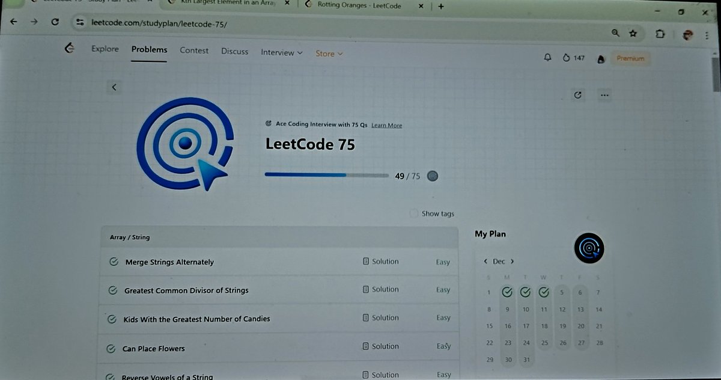Click the solved checkmark for Kids With the Greatest Number of Candies
Viewport: 721px width, 380px height.
111,319
